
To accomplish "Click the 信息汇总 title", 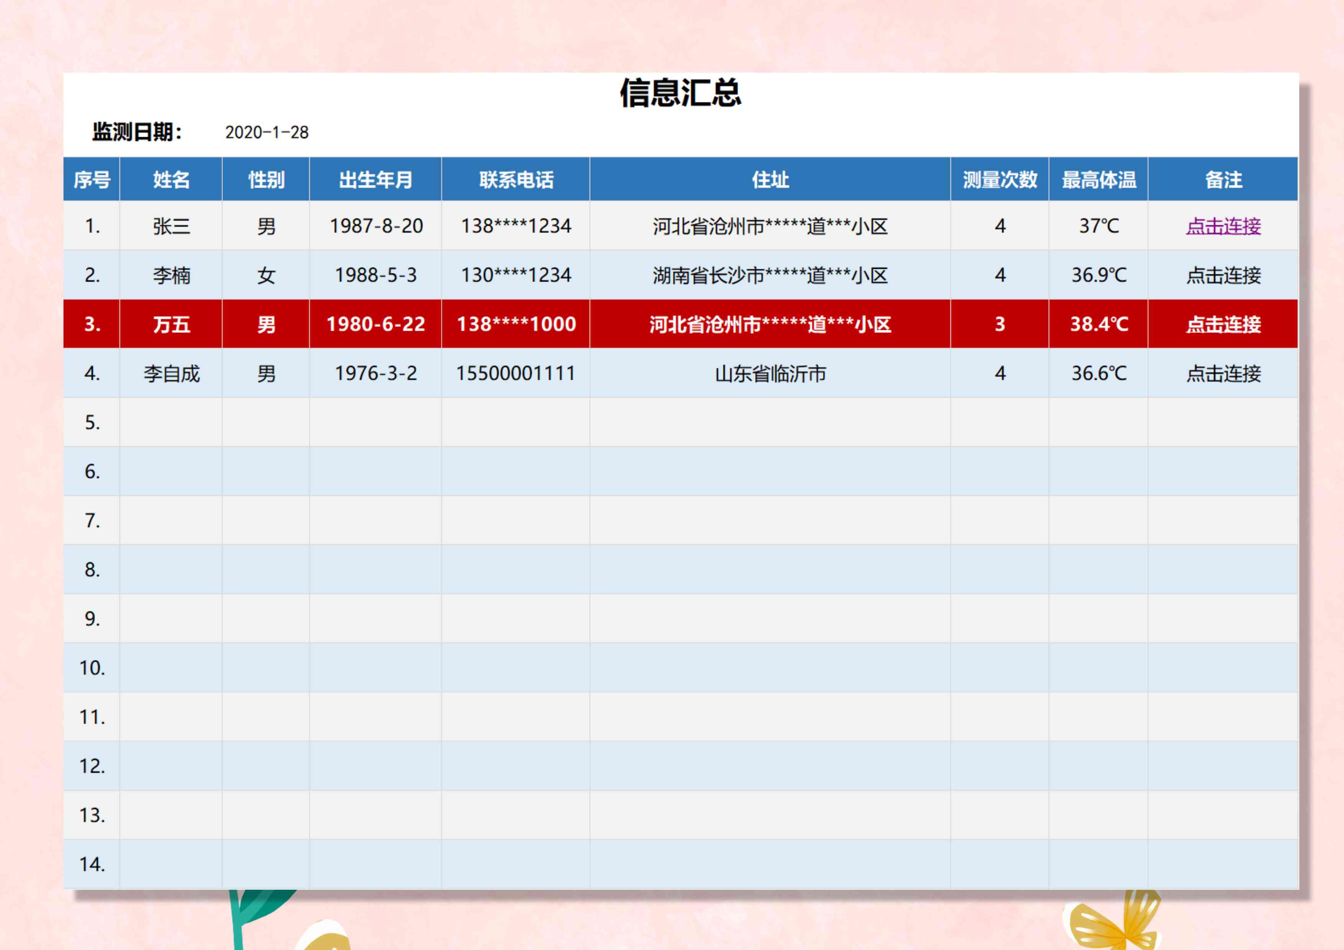I will coord(680,93).
